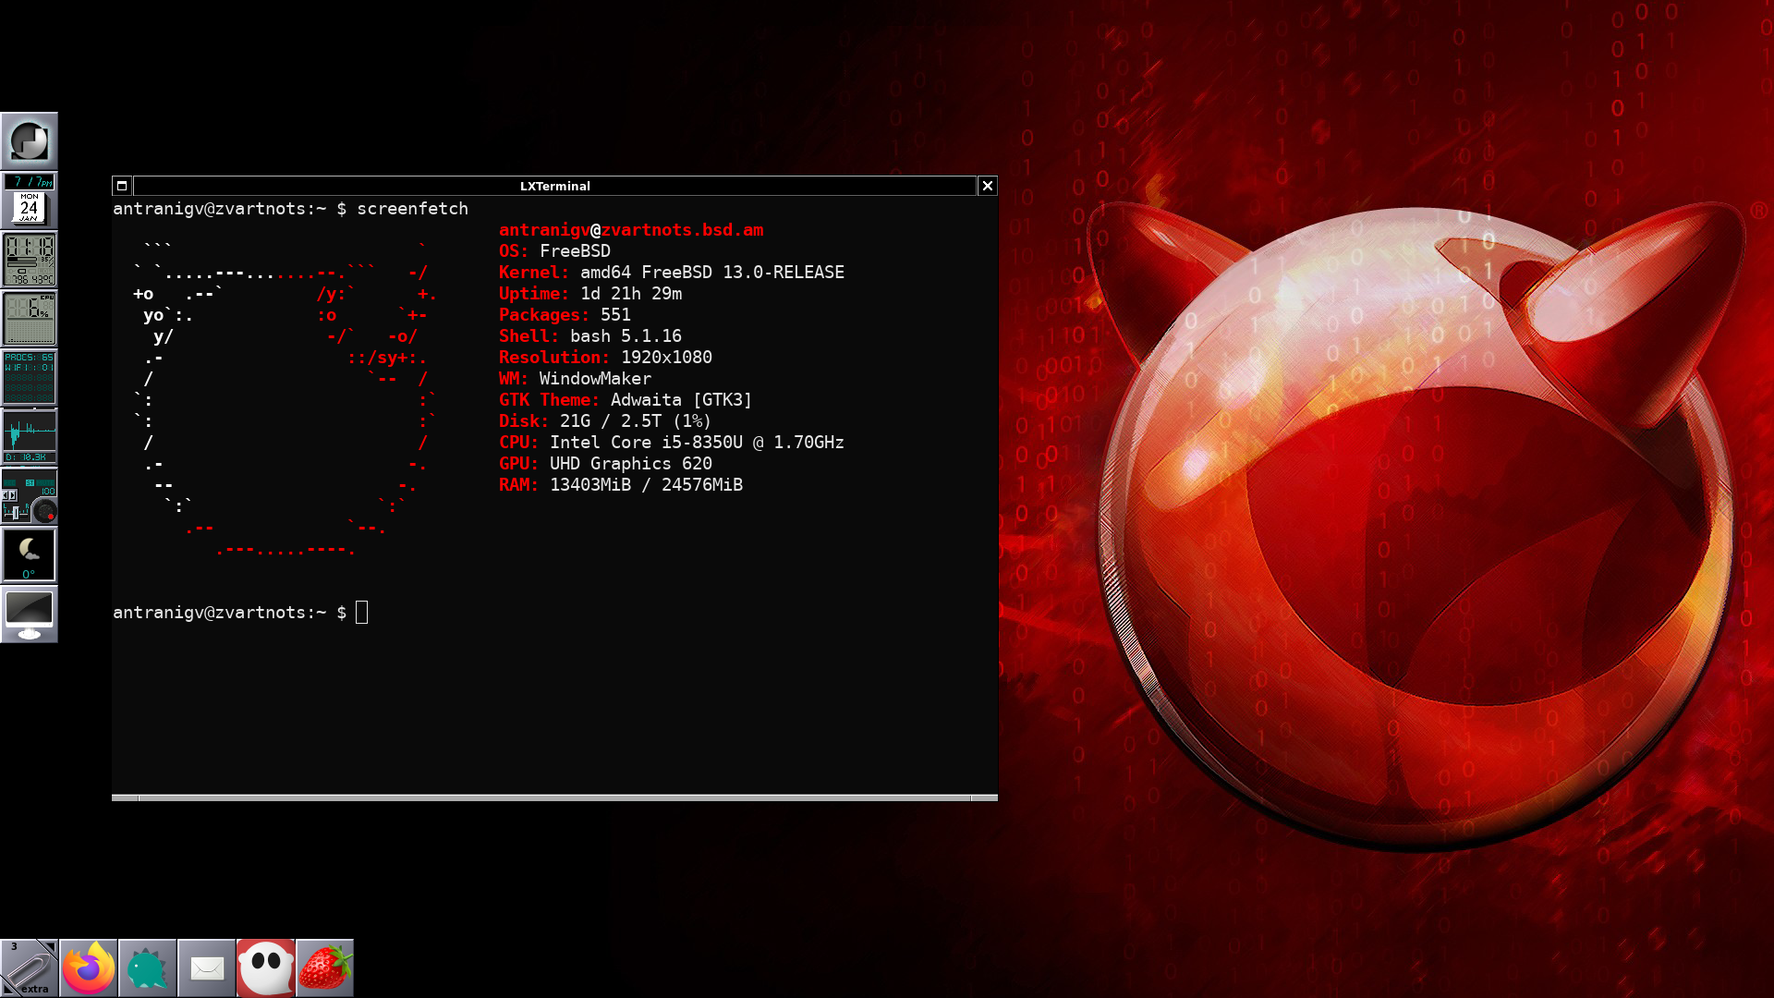1774x998 pixels.
Task: Click the terminal command prompt cursor
Action: (362, 613)
